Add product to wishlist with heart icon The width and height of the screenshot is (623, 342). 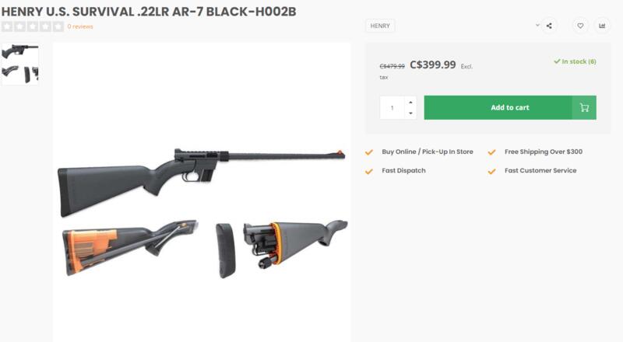580,26
